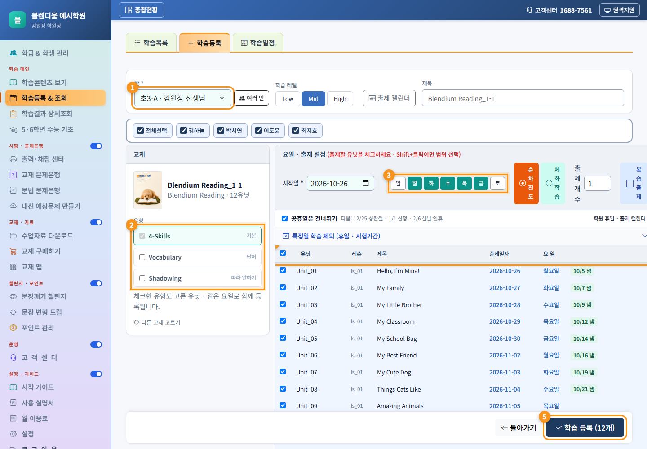
Task: Toggle the 시험·문제은행 section switch
Action: [96, 146]
